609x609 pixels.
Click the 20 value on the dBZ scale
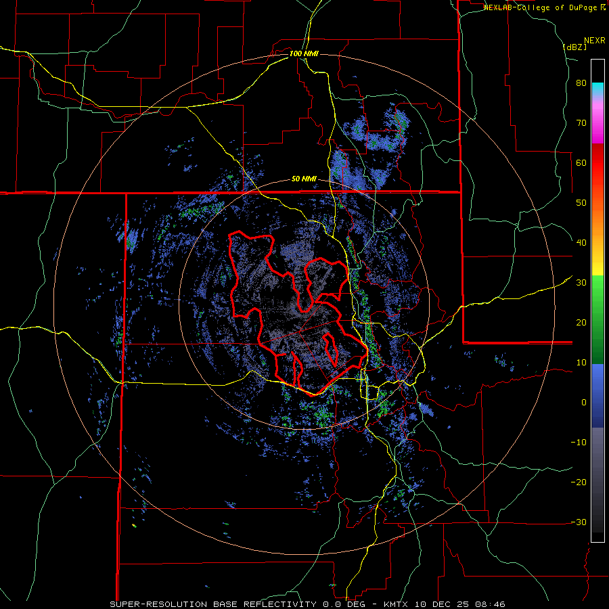pyautogui.click(x=581, y=322)
